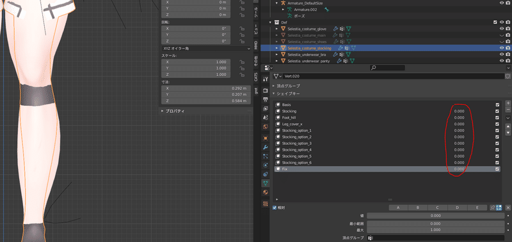
Task: Open the properties editor type dropdown
Action: point(268,68)
